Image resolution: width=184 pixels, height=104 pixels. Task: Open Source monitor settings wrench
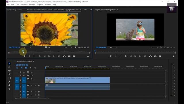(x=75, y=47)
